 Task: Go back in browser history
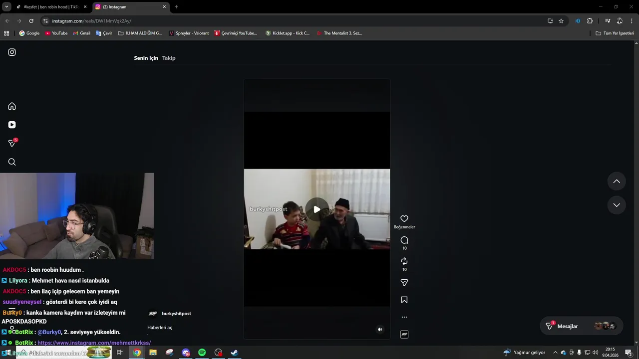(x=7, y=21)
